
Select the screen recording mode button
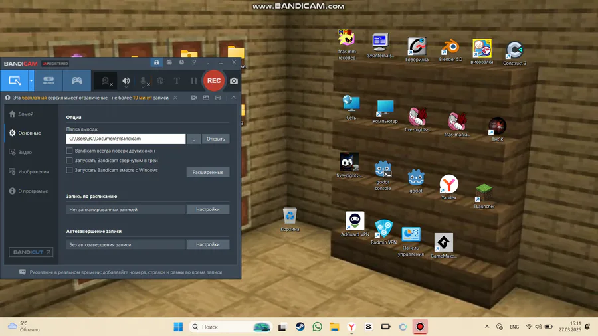click(x=15, y=80)
